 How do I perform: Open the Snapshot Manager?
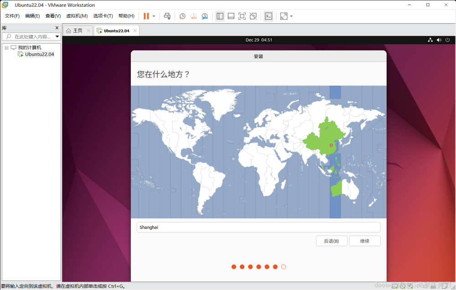(x=204, y=16)
